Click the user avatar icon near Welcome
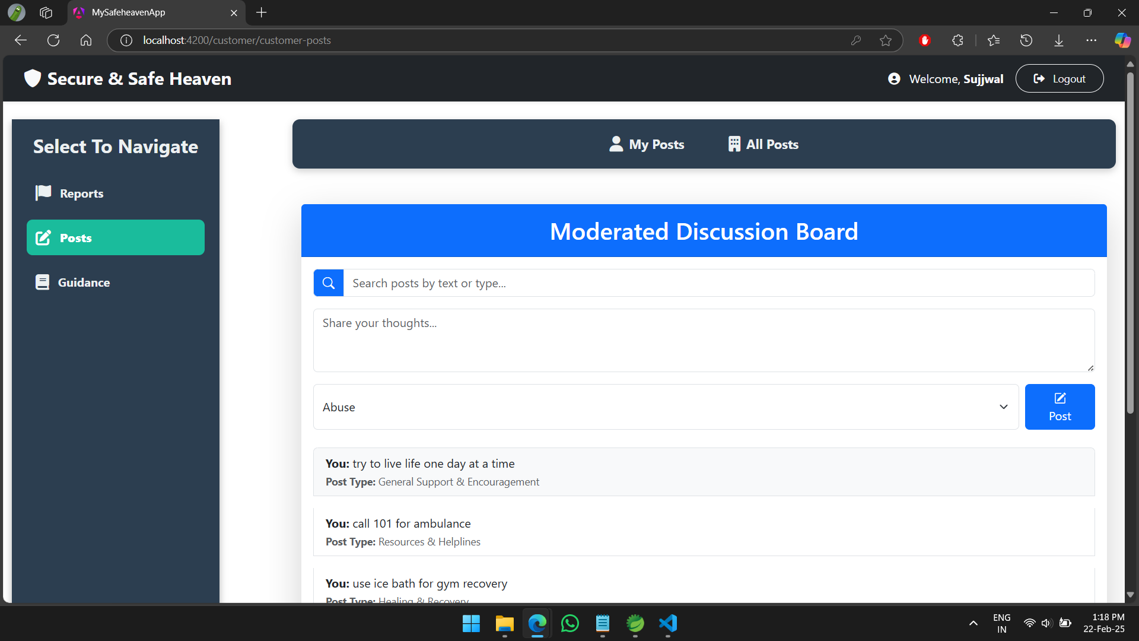The height and width of the screenshot is (641, 1139). [894, 79]
